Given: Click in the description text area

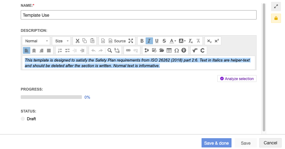Looking at the screenshot, I should coord(138,63).
